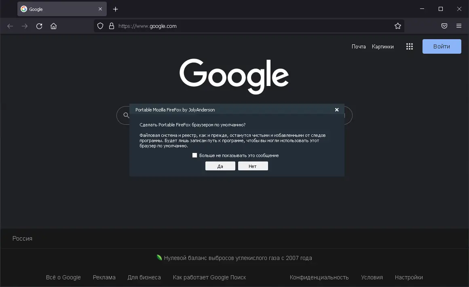Viewport: 469px width, 287px height.
Task: Check 'Больше не показывать это сообщение'
Action: 195,155
